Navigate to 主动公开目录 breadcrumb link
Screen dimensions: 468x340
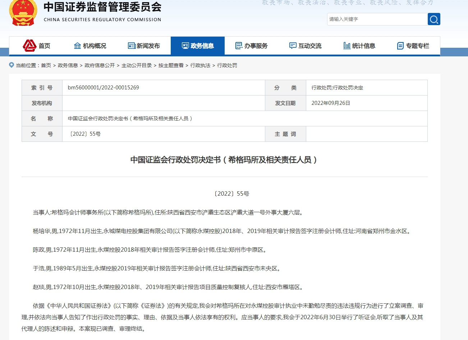pyautogui.click(x=137, y=65)
